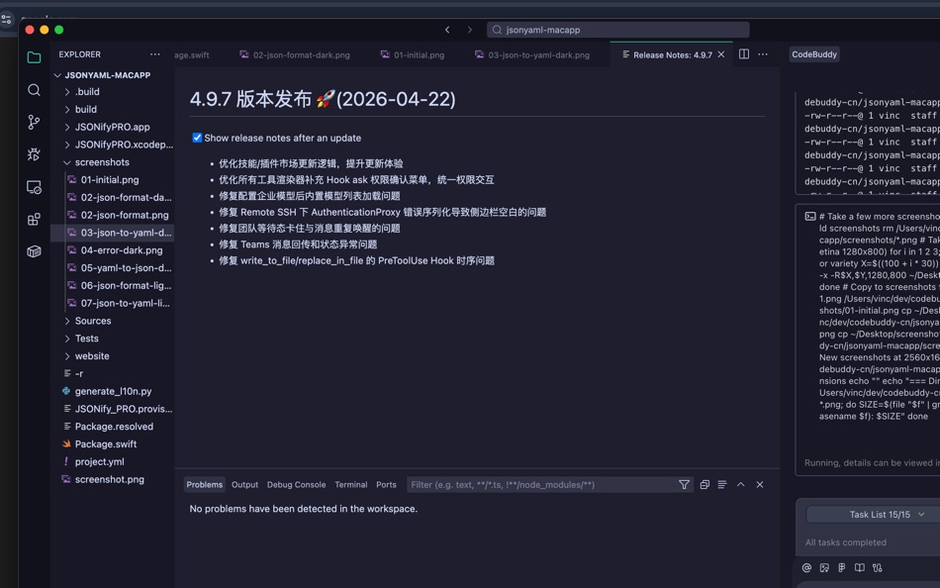Open the Search view in activity bar
The image size is (940, 588).
[x=35, y=90]
